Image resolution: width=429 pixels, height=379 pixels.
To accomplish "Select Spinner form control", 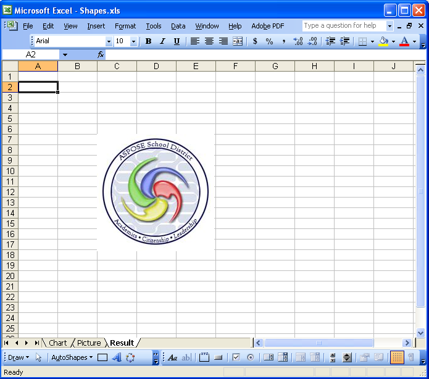I will 347,357.
